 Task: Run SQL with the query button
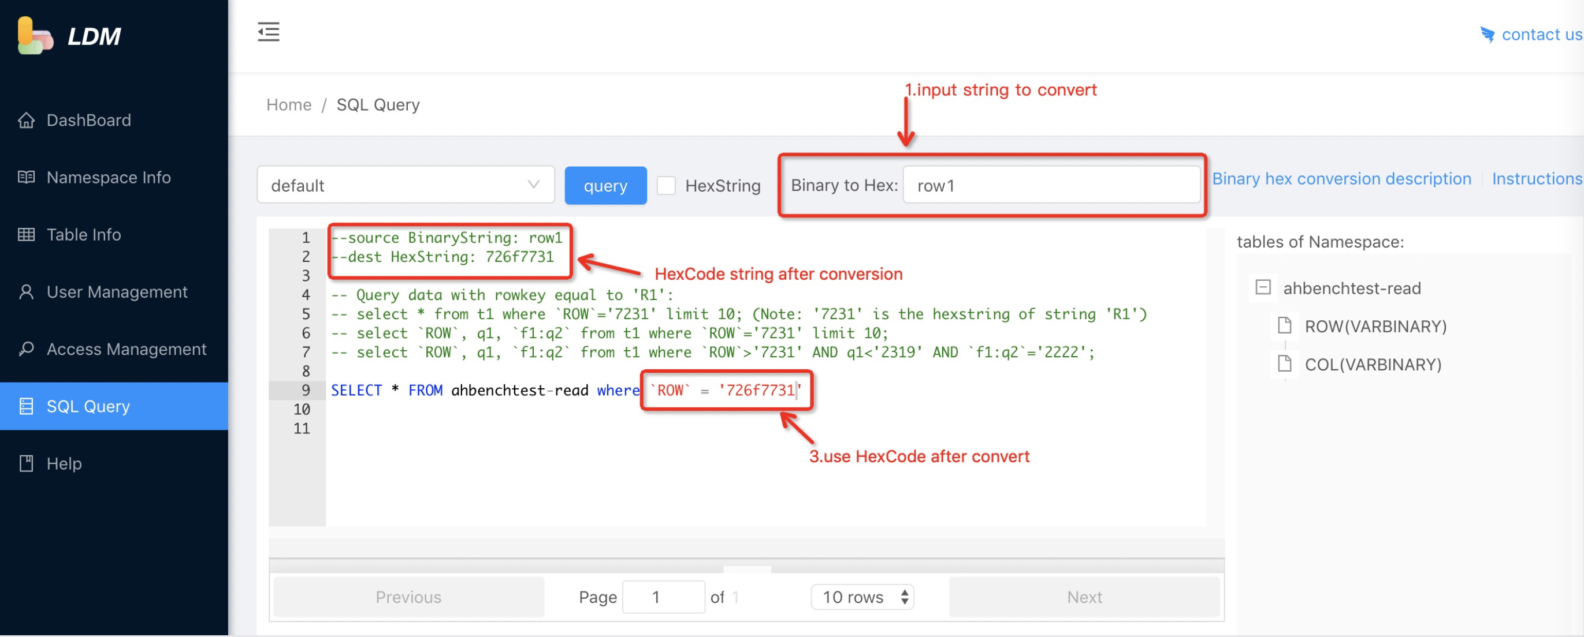click(x=605, y=185)
